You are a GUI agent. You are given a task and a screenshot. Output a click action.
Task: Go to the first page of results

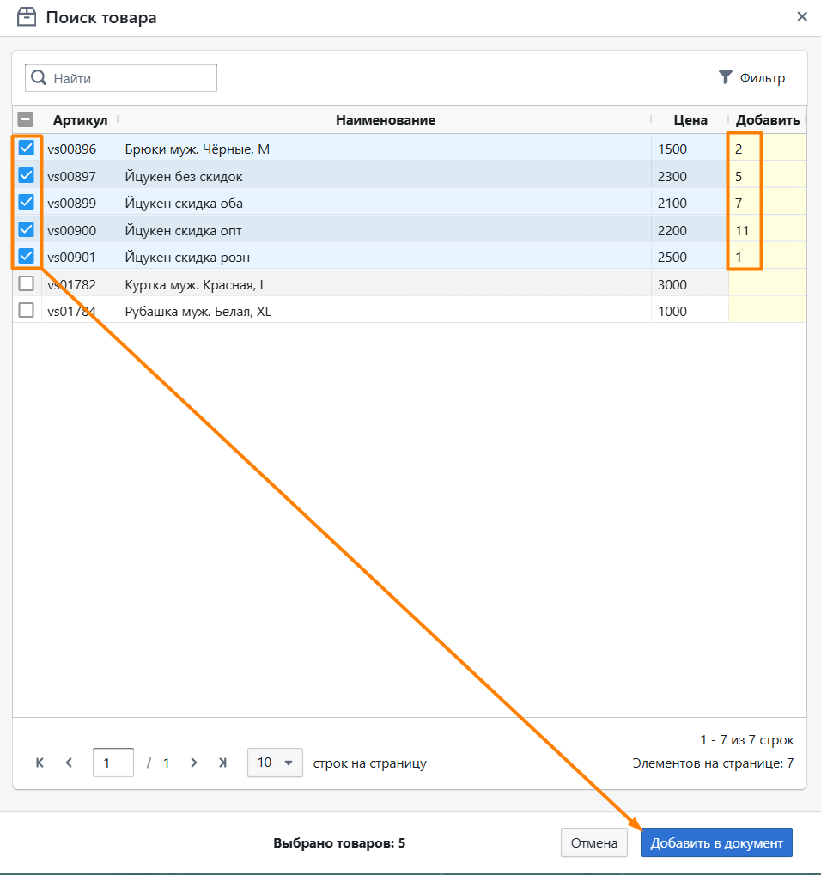click(40, 763)
